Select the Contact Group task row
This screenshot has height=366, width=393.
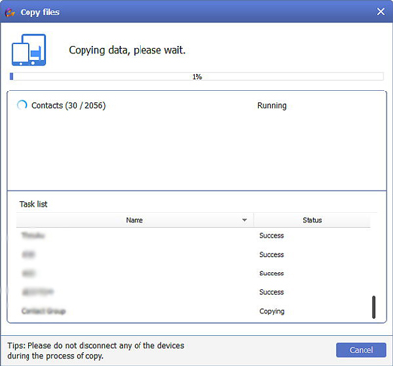point(194,311)
